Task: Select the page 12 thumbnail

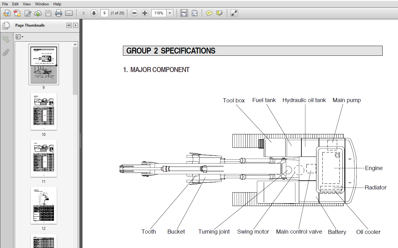Action: [44, 205]
